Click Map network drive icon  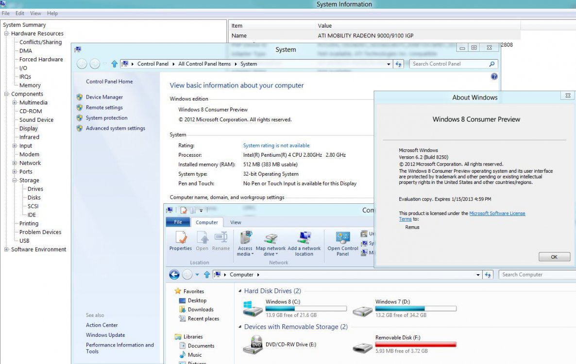click(271, 238)
